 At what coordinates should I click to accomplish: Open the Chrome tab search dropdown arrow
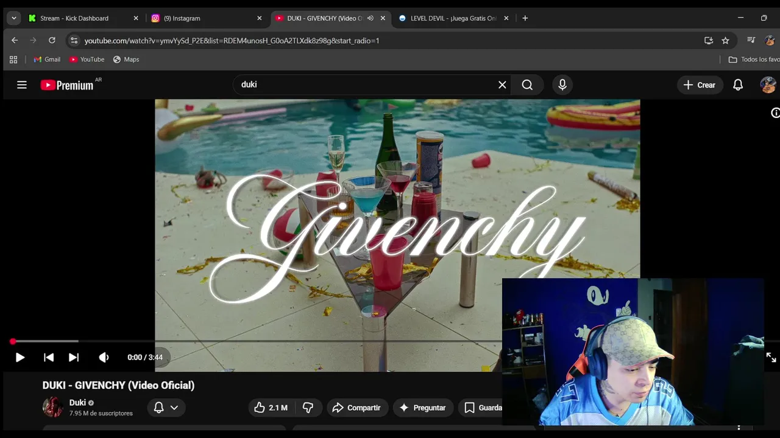pos(13,18)
